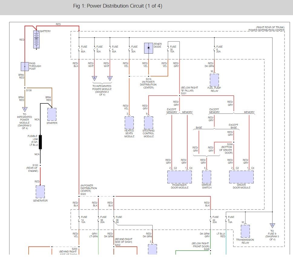Screen dimensions: 293x257
Task: Click the Mirror Switch component
Action: click(206, 176)
